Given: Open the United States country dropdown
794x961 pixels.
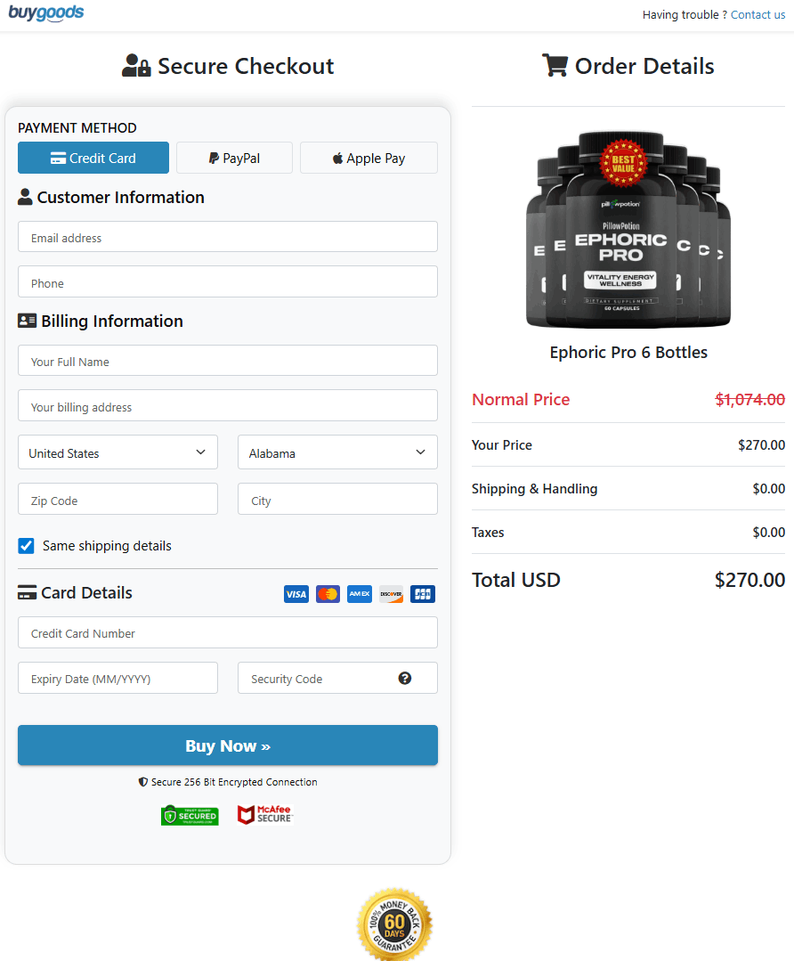Looking at the screenshot, I should point(117,452).
